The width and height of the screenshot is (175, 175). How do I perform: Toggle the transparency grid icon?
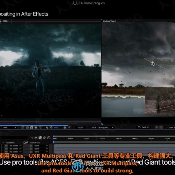[x=27, y=128]
